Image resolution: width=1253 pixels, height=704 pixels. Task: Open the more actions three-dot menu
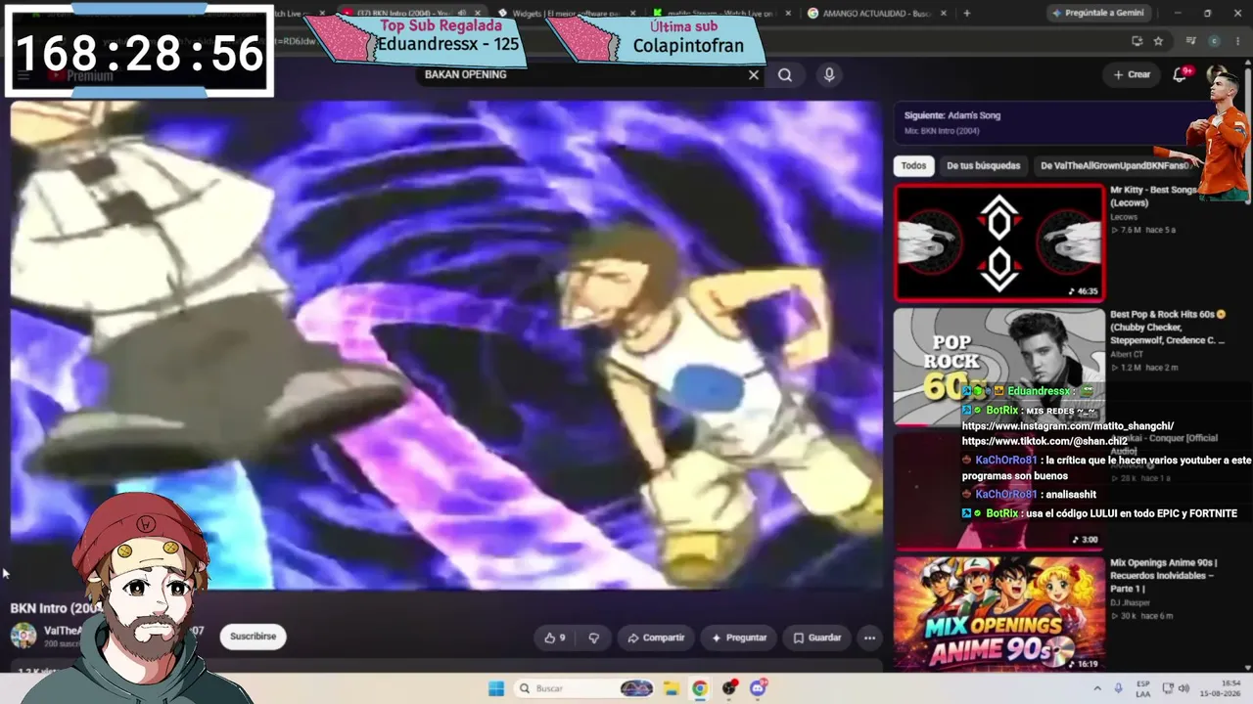(869, 638)
